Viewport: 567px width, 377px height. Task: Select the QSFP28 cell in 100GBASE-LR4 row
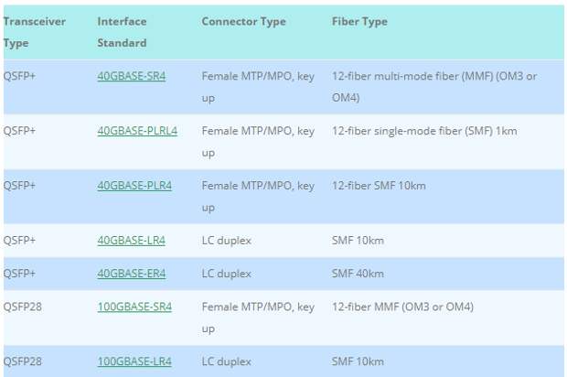pyautogui.click(x=23, y=361)
